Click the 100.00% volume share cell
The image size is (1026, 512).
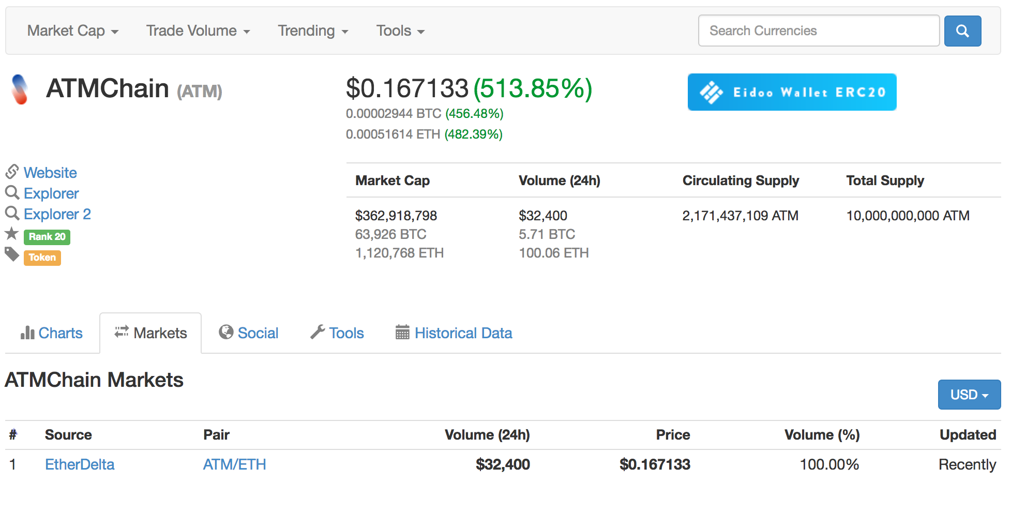click(x=829, y=464)
